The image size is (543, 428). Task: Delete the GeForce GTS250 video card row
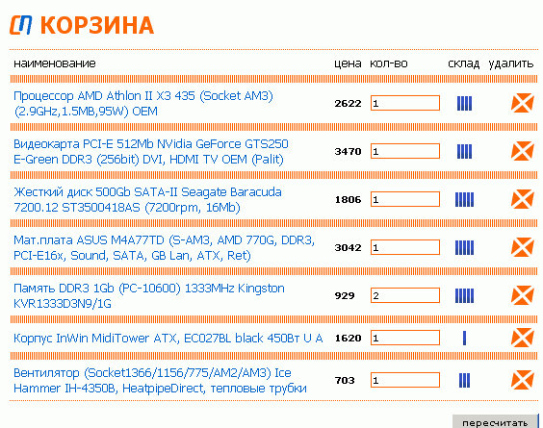point(522,151)
